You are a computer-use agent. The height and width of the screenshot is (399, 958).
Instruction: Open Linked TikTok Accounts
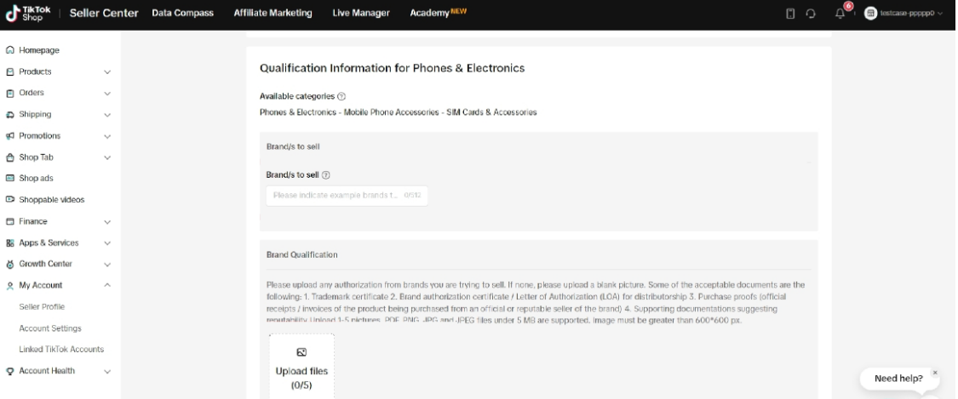pos(61,350)
